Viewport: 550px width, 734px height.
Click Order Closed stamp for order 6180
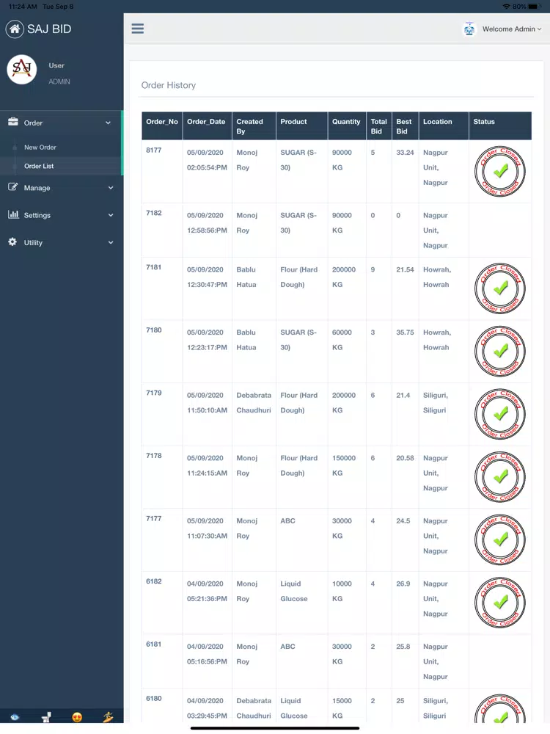tap(500, 709)
